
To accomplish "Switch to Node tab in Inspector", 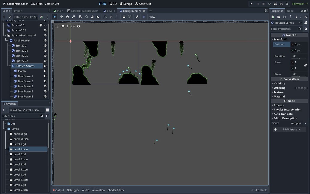I will 290,11.
